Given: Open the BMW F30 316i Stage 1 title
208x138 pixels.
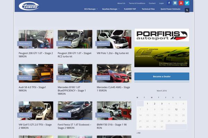Looking at the screenshot, I should click(x=112, y=126).
